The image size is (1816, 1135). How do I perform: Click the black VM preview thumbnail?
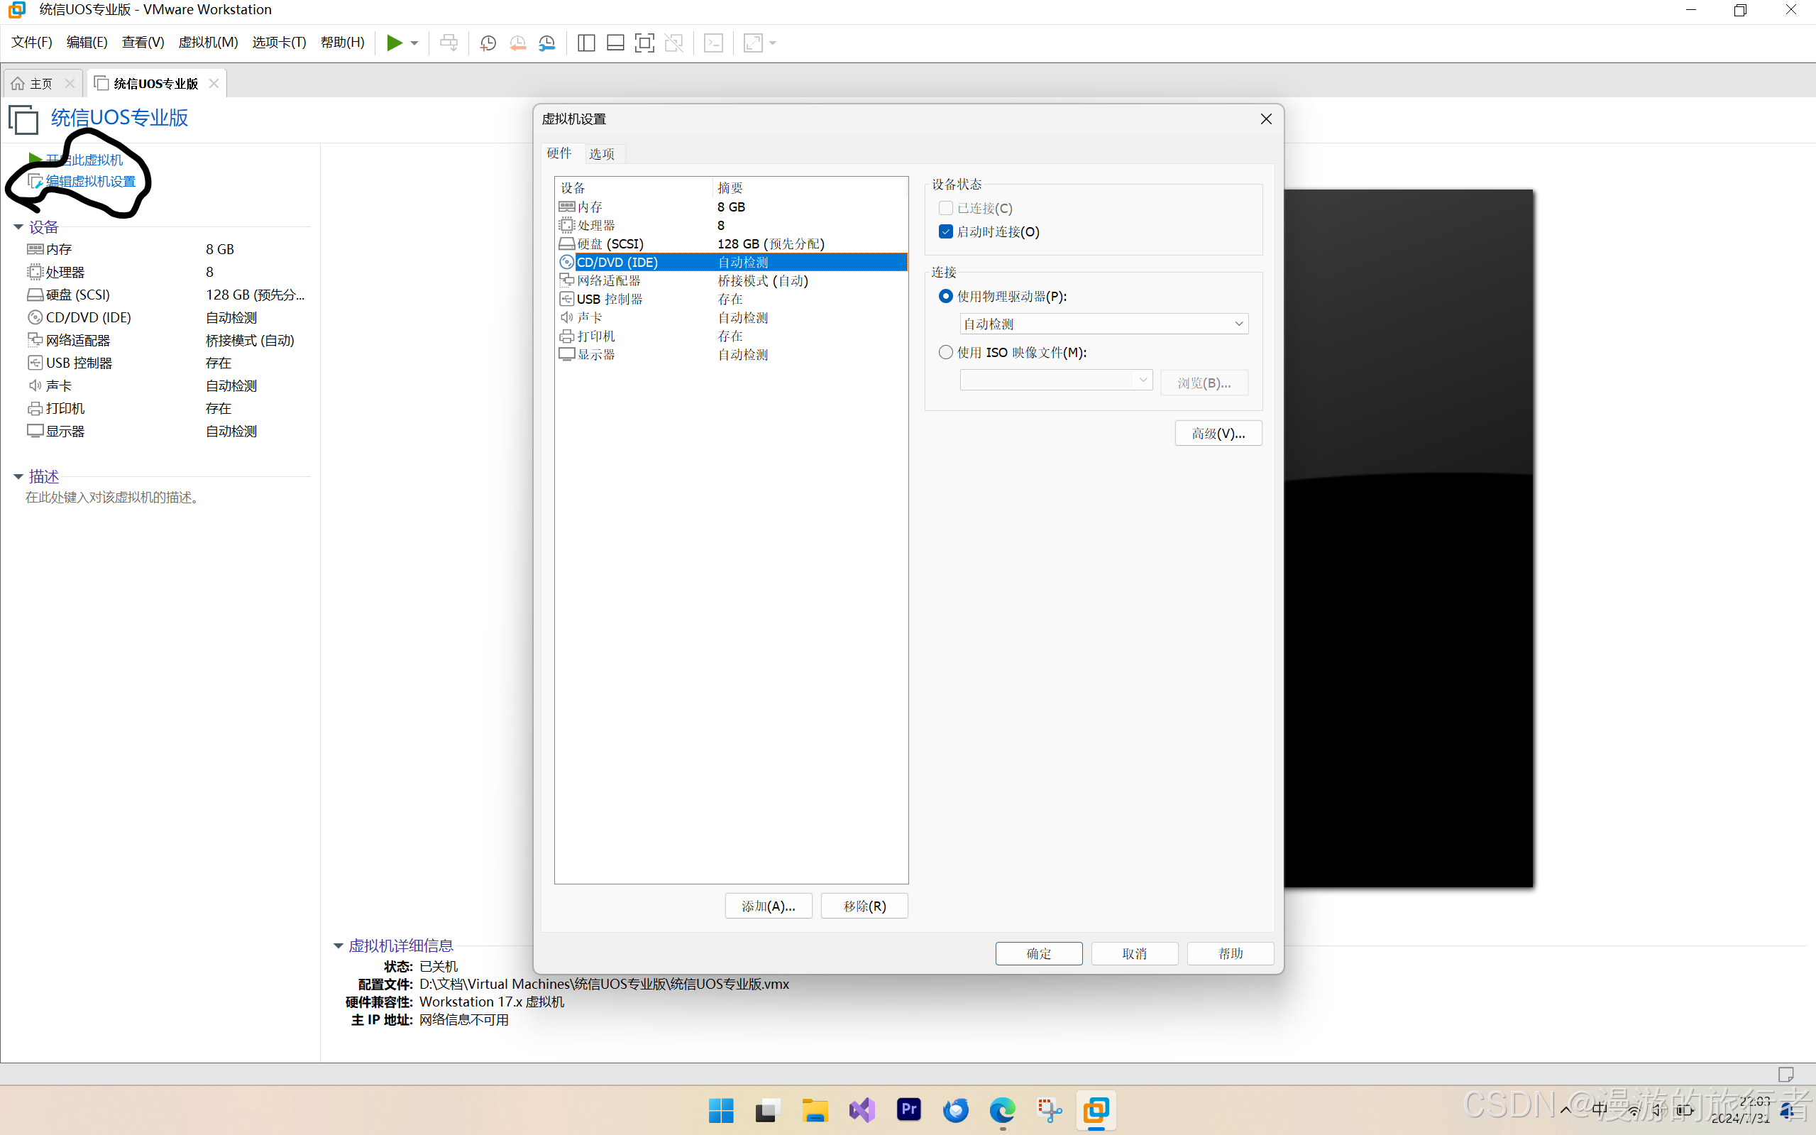point(1409,537)
